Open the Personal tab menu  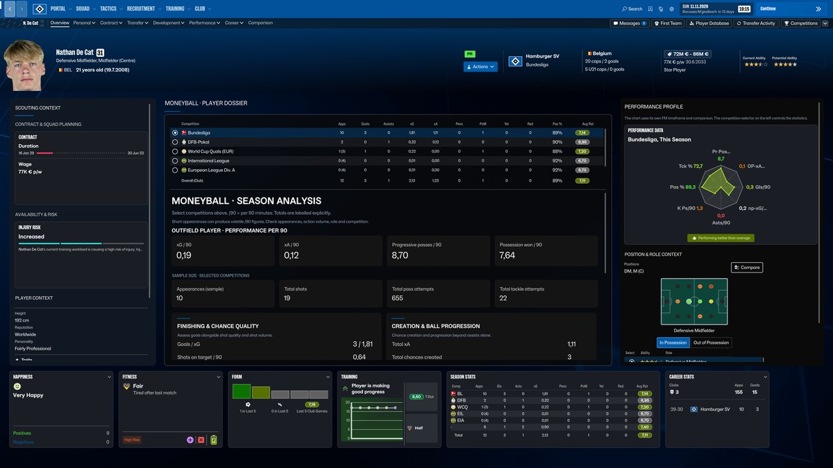pyautogui.click(x=84, y=23)
